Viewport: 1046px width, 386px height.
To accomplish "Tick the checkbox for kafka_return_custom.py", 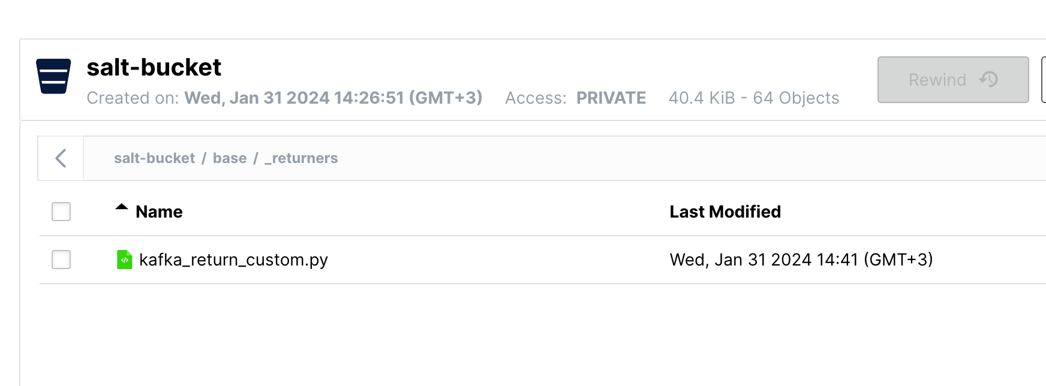I will [x=61, y=260].
